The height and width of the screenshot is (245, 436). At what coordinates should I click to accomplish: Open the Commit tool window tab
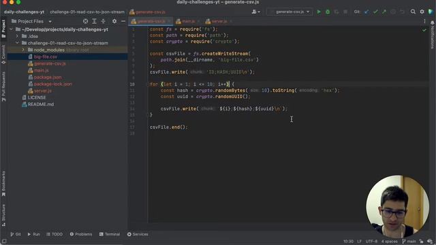(x=3, y=54)
